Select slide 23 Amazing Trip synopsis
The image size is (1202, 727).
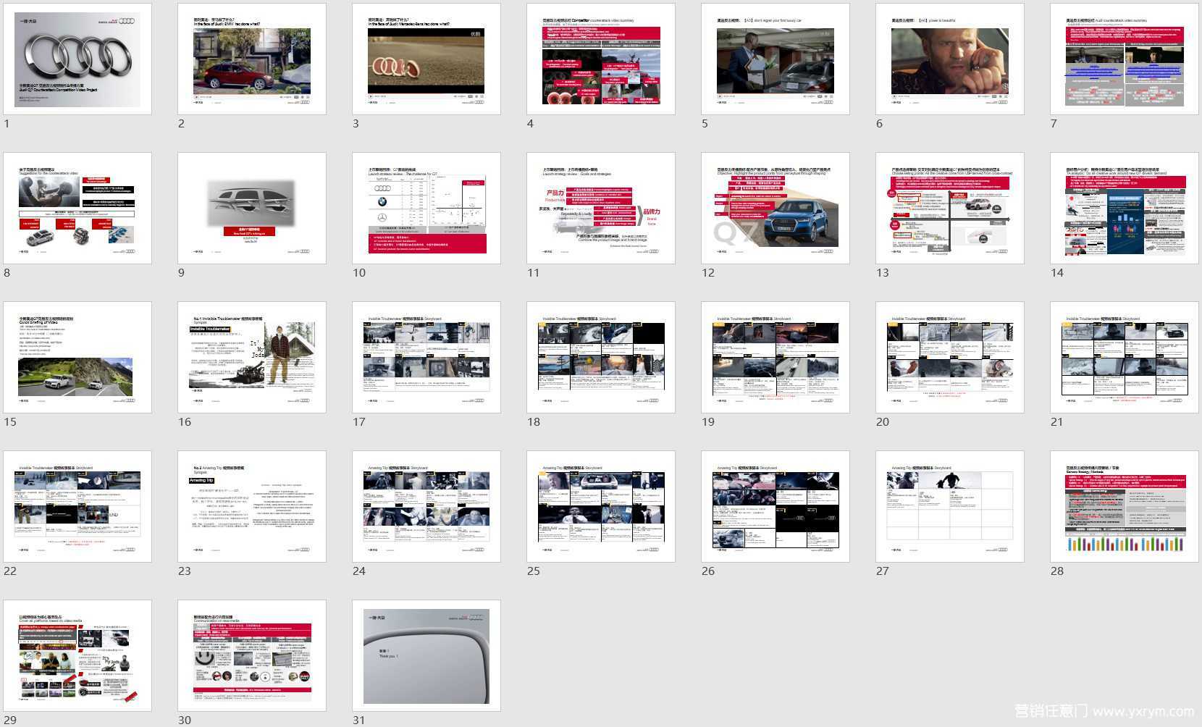click(252, 506)
